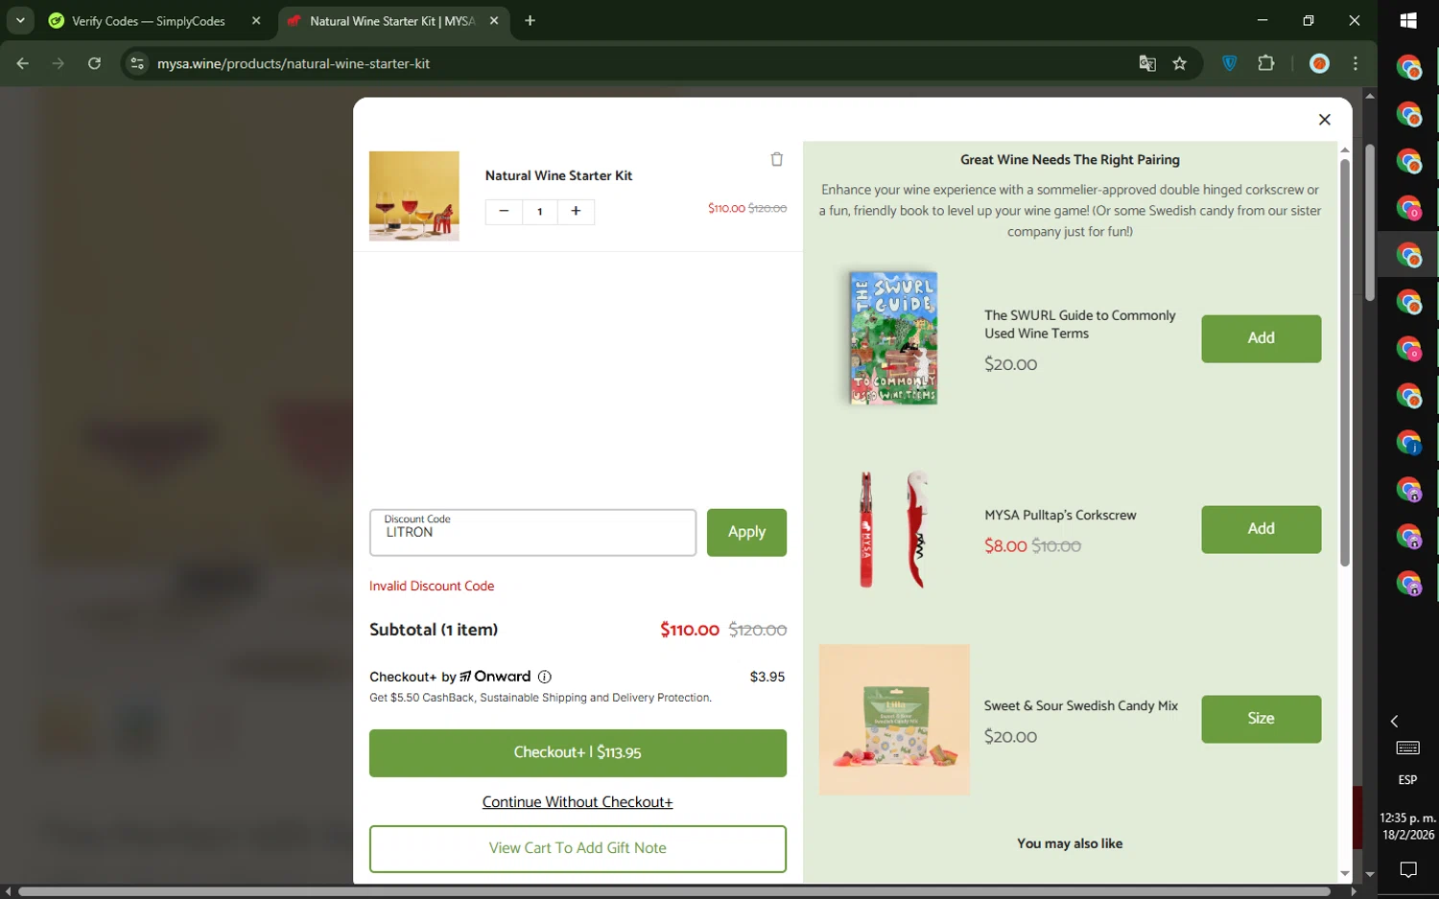Open the Chrome profile avatar

[1320, 63]
